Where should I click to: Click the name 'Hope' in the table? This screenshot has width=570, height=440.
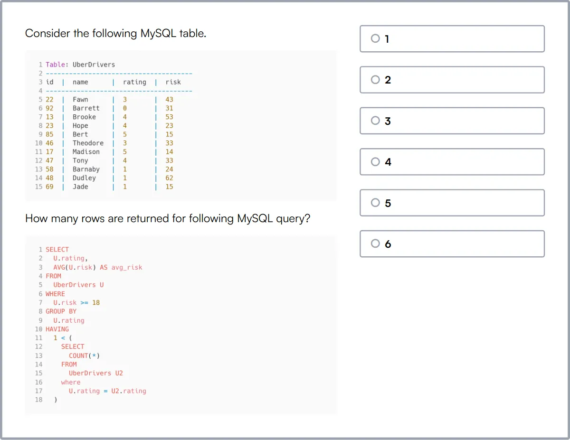(x=80, y=126)
